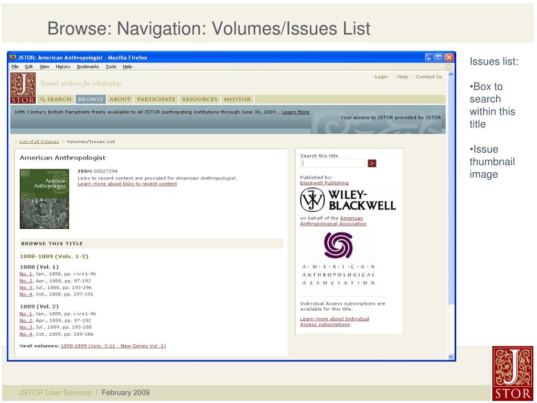Open the Bookmarks menu
The image size is (537, 403).
click(88, 67)
